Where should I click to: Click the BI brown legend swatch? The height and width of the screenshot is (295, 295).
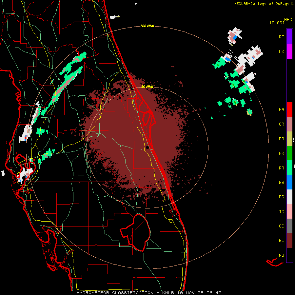tap(289, 241)
